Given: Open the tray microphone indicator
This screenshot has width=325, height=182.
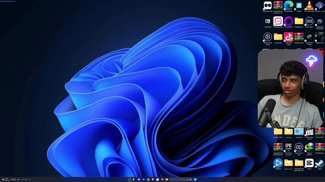Looking at the screenshot, I should coord(22,179).
